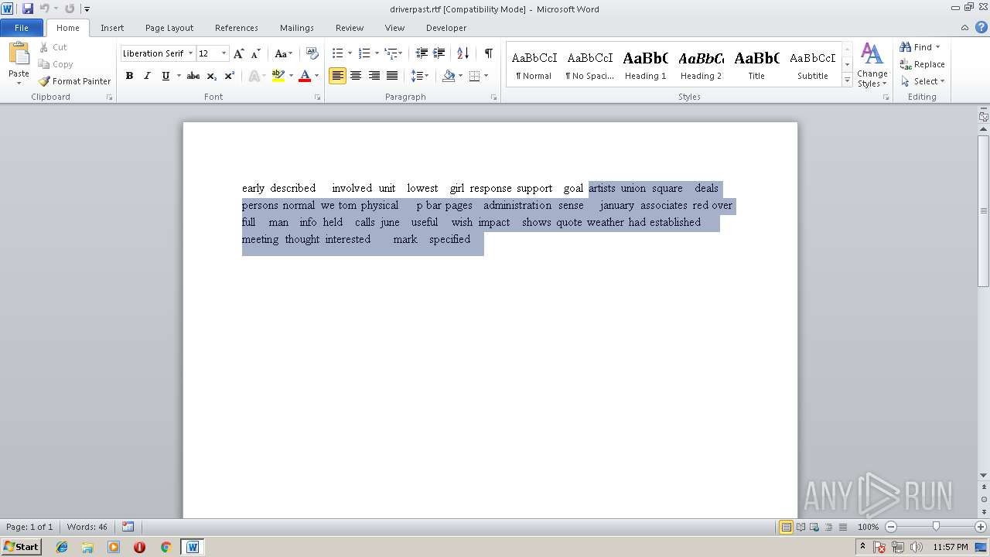Open the File tab
The width and height of the screenshot is (990, 557).
22,28
